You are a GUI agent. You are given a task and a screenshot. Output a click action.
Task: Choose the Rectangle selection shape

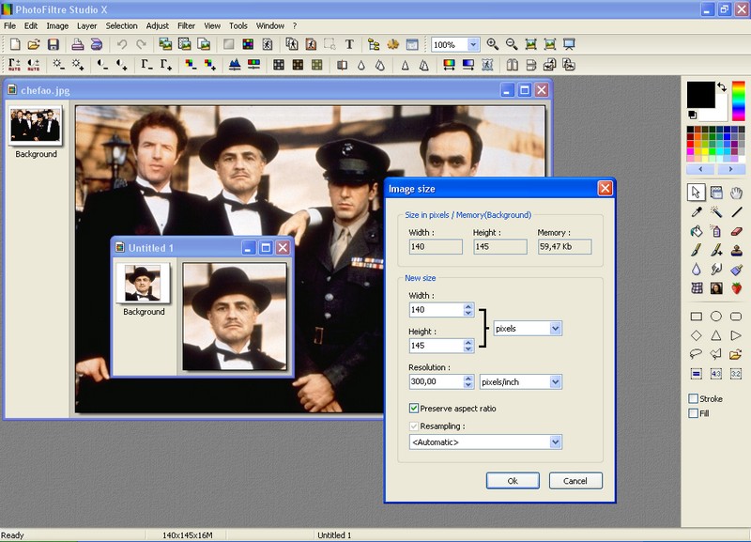pyautogui.click(x=696, y=317)
